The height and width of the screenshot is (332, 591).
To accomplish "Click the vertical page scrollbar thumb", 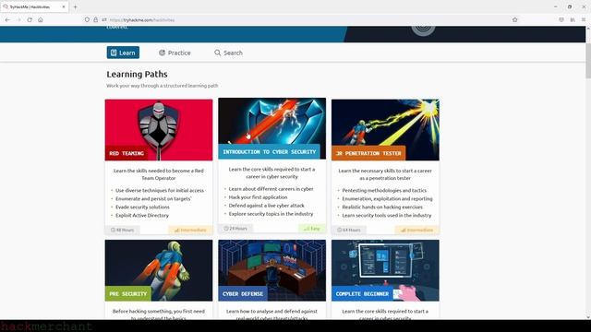I will 588,60.
